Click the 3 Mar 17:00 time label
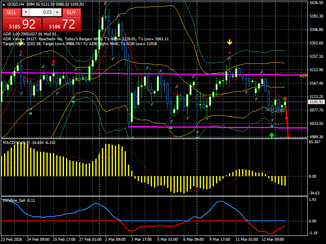 coord(141,240)
